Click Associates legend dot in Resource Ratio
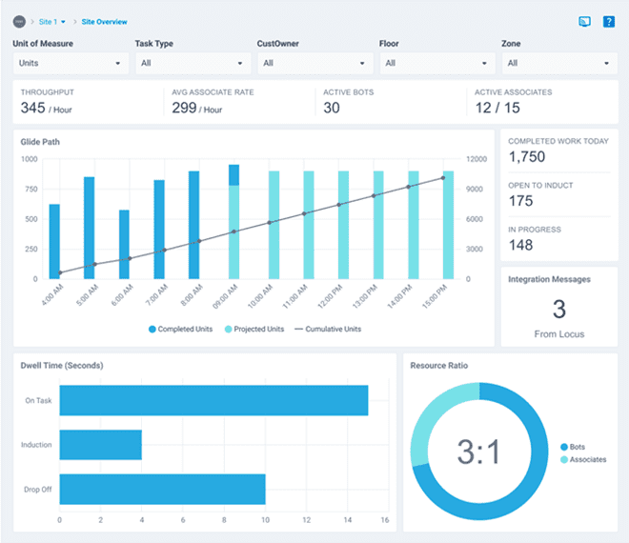629x543 pixels. coord(564,459)
